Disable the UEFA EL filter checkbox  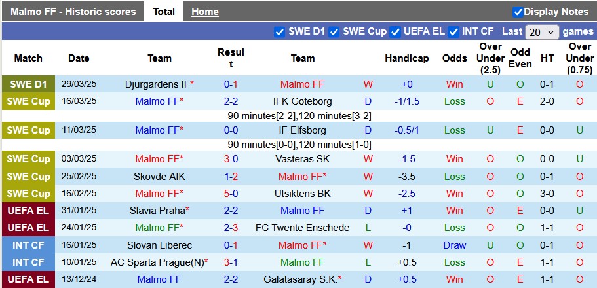[x=395, y=32]
